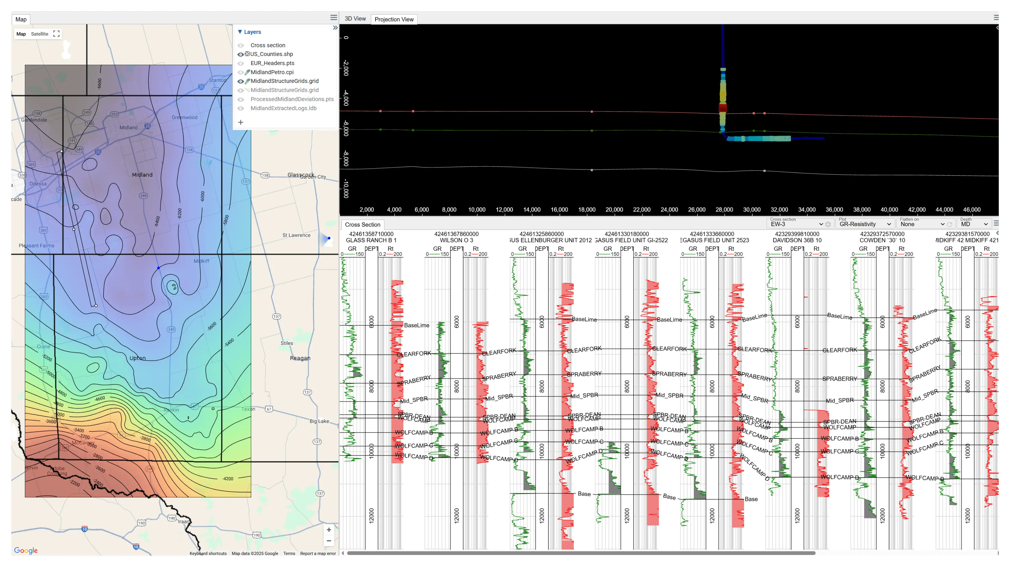Show the MidlandExtractedLogs.ldb layer
Screen dimensions: 1010x567
[241, 108]
